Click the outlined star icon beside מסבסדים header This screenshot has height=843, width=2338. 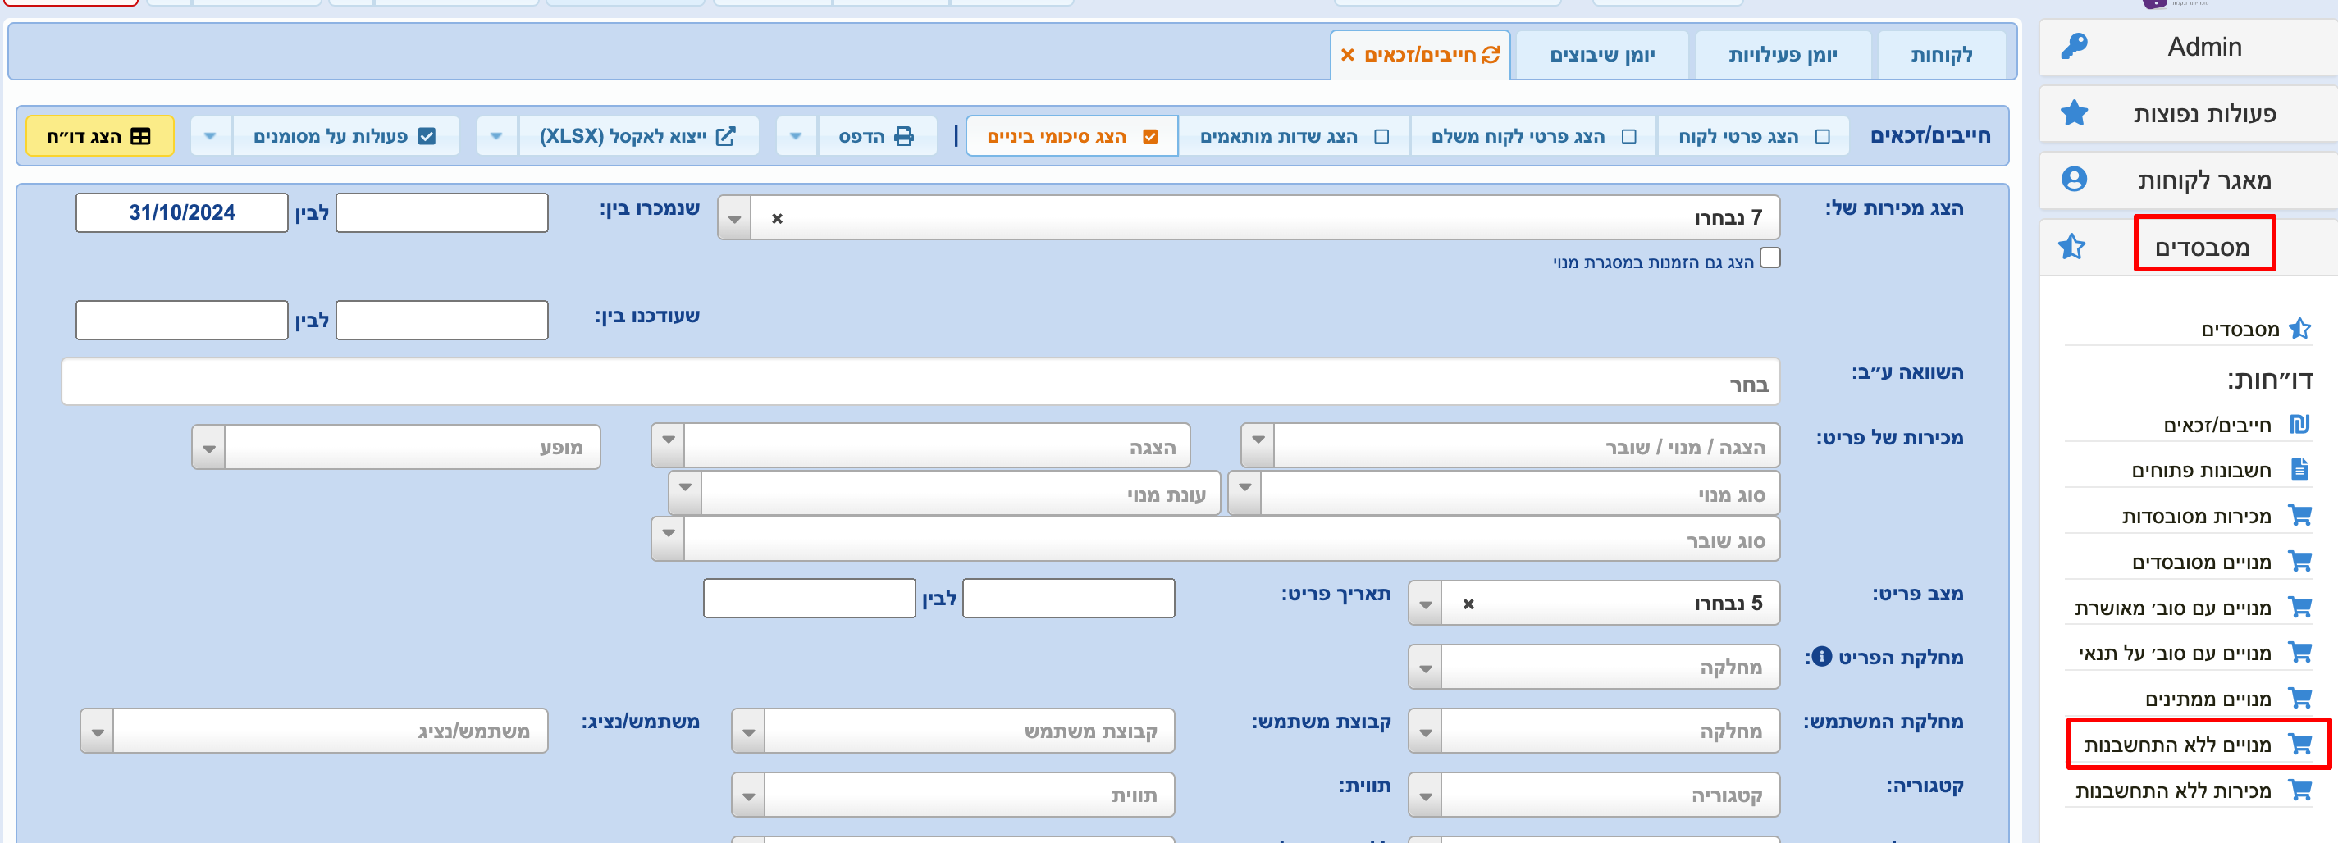coord(2072,246)
